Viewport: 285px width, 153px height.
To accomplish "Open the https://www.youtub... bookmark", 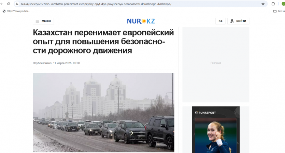I will tap(16, 11).
